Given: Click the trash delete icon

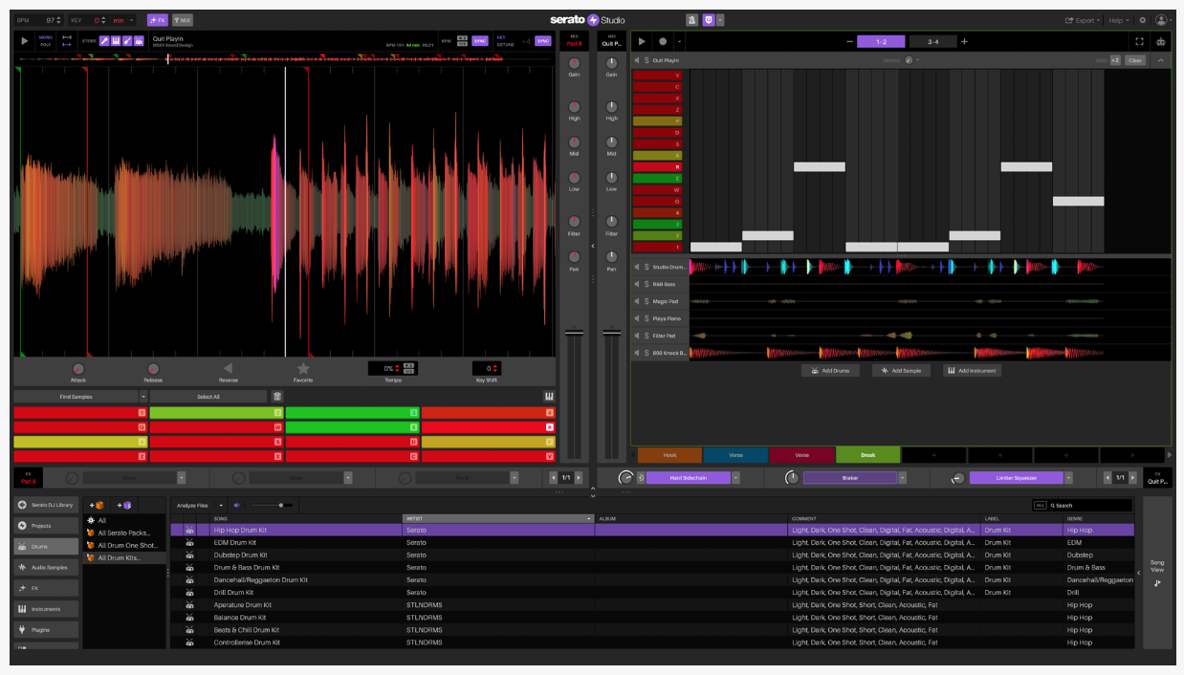Looking at the screenshot, I should click(277, 396).
